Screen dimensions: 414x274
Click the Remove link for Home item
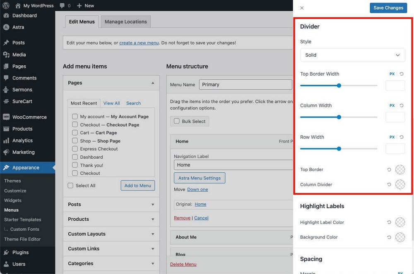[182, 218]
